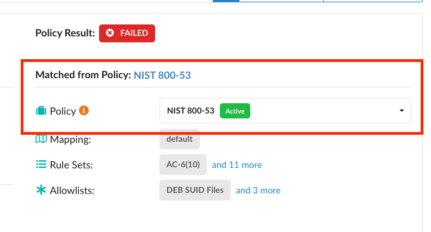Image resolution: width=431 pixels, height=232 pixels.
Task: Click the Policy briefcase icon
Action: pos(41,111)
